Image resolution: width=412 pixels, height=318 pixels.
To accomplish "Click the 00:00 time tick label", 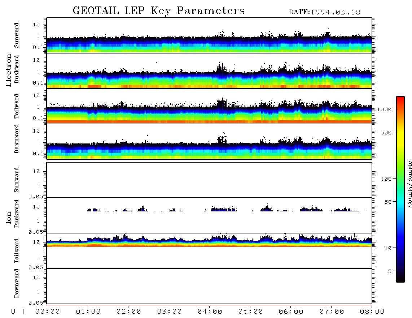I will coord(48,311).
